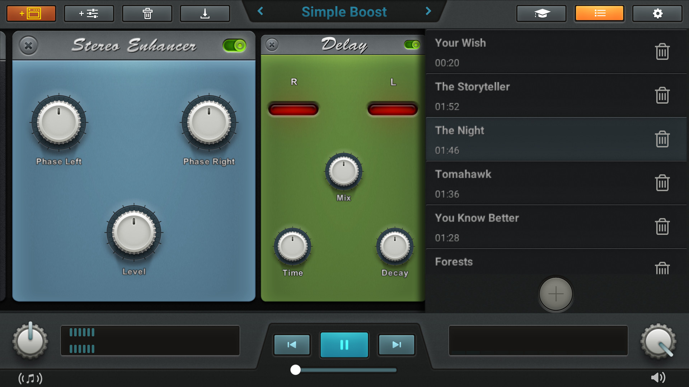This screenshot has width=689, height=387.
Task: Switch to the next preset
Action: (428, 11)
